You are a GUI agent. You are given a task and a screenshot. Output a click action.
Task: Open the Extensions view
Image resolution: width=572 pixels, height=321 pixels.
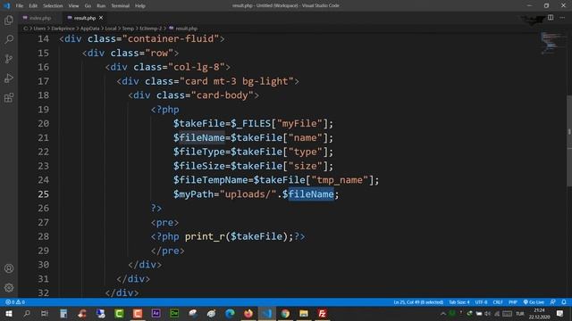pyautogui.click(x=9, y=97)
